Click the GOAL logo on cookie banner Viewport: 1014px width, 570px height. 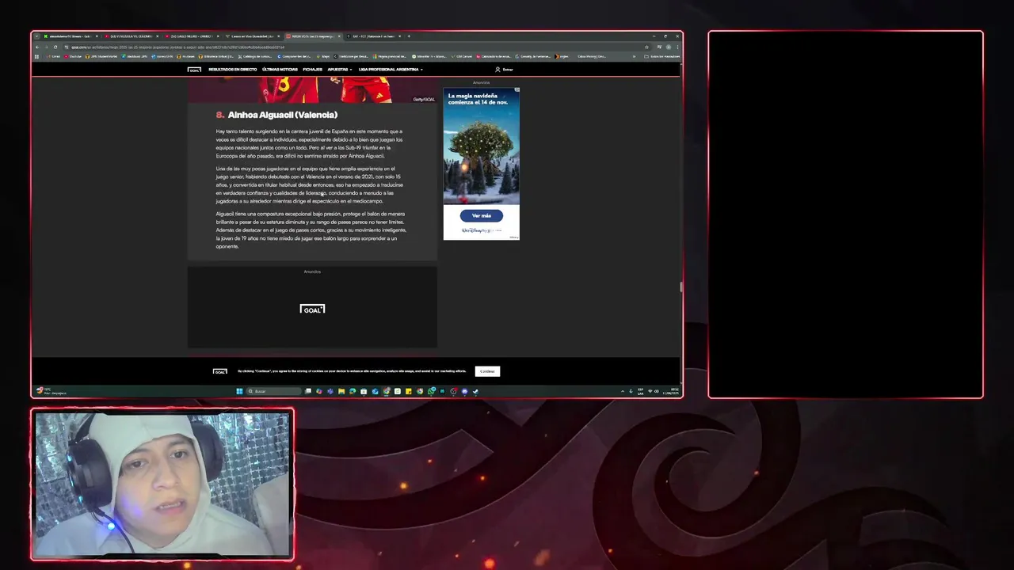(x=219, y=371)
